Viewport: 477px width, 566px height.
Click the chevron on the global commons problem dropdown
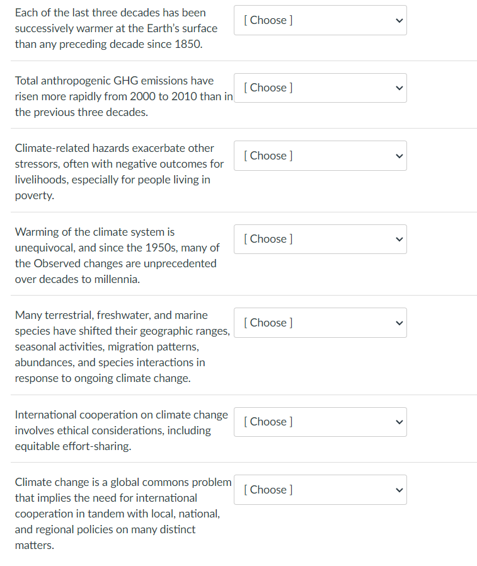(398, 490)
